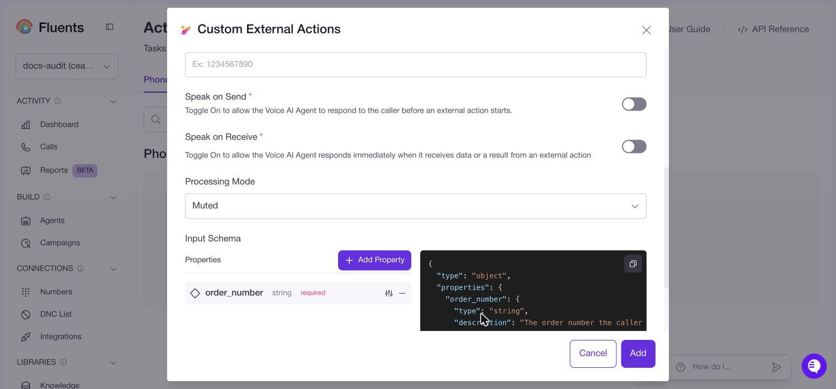Send the help question
836x389 pixels.
click(x=776, y=367)
